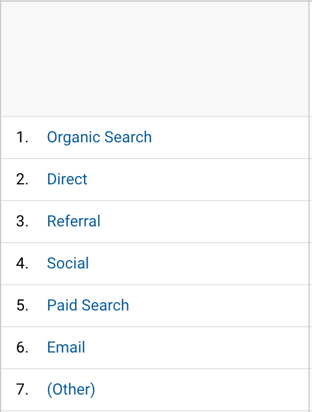Open the Social channel report
This screenshot has height=412, width=312.
(68, 263)
